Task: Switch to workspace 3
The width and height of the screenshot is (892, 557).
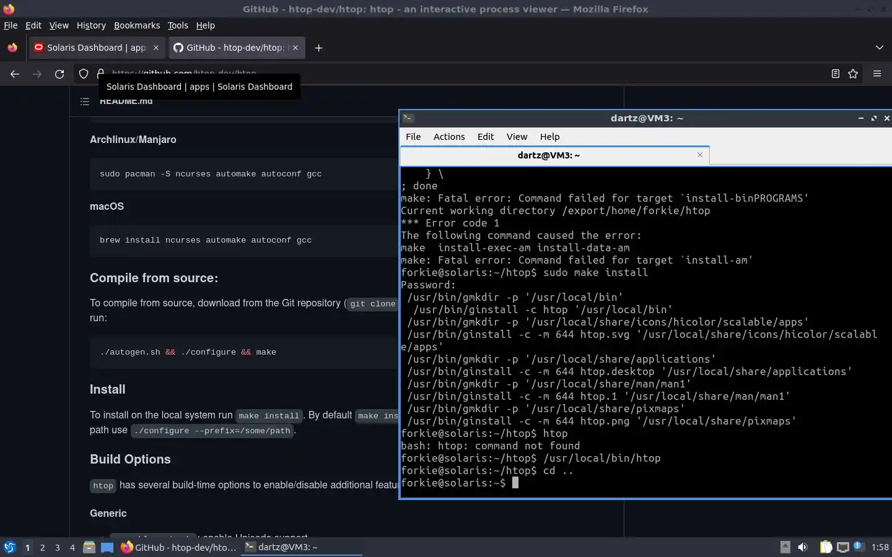Action: point(57,547)
